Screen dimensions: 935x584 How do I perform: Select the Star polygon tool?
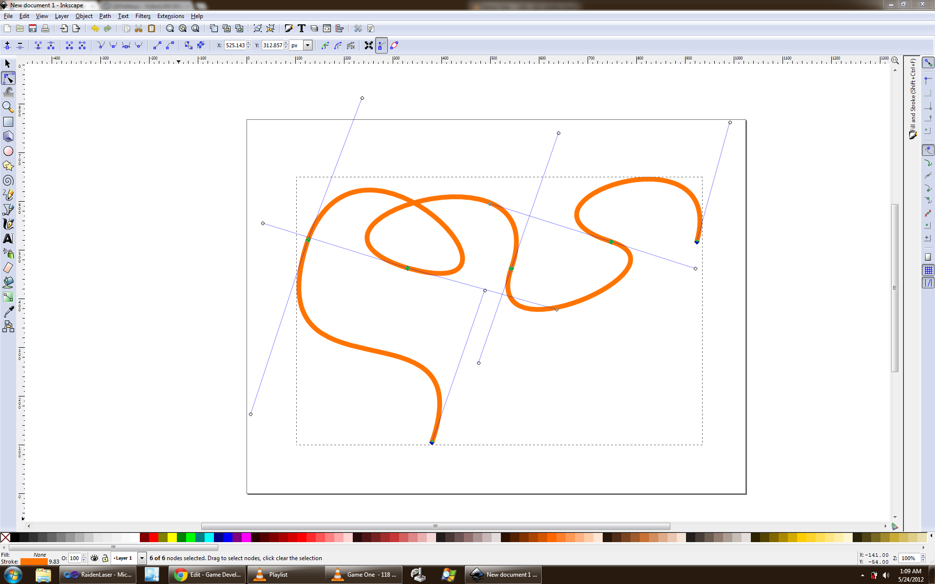(8, 166)
